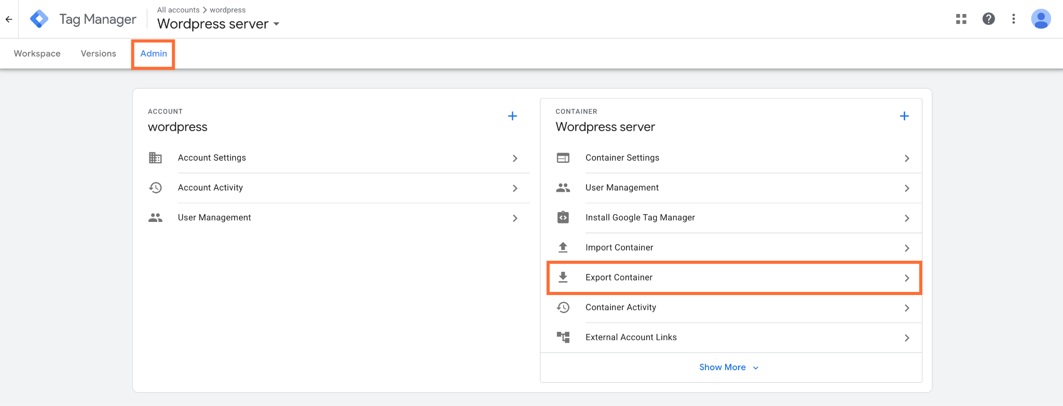Click the Export Container download icon

pos(563,277)
